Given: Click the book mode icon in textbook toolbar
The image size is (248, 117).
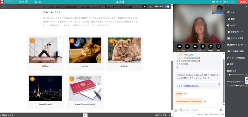Looking at the screenshot, I should coord(145,6).
